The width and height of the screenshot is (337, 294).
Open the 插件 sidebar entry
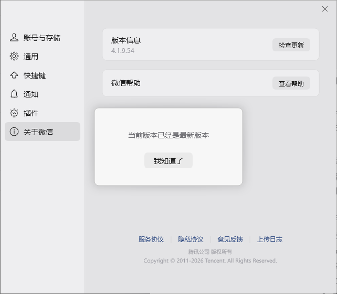[43, 113]
